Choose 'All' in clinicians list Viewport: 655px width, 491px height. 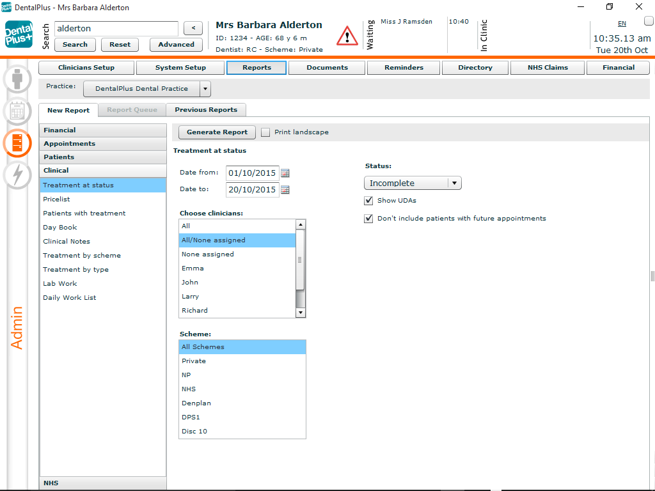[237, 226]
